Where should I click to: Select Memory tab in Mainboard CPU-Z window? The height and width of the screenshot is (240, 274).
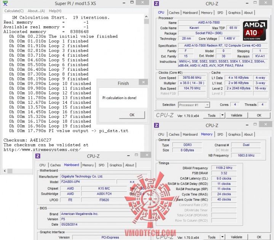point(88,165)
